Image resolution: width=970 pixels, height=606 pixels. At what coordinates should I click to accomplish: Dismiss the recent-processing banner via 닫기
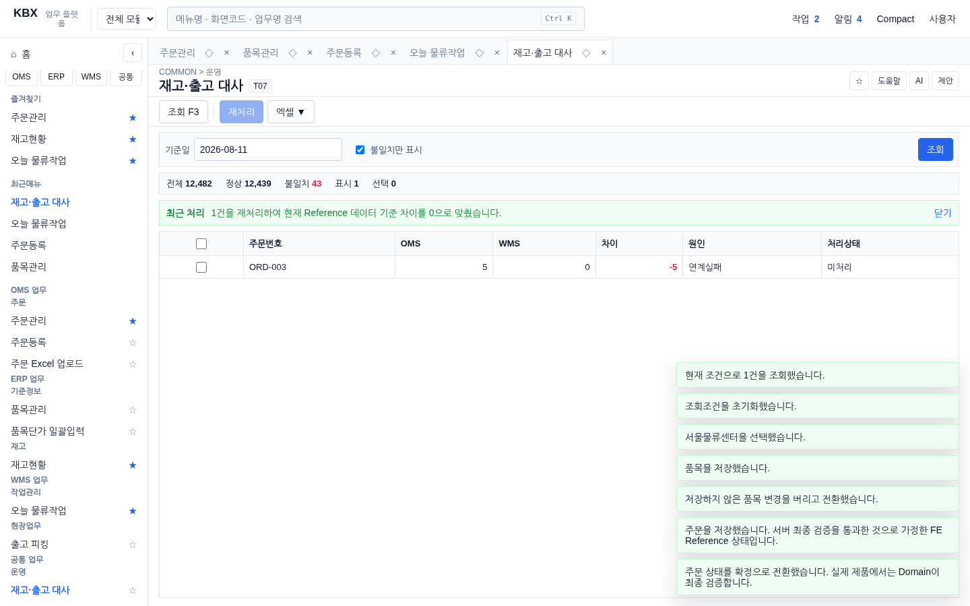943,213
